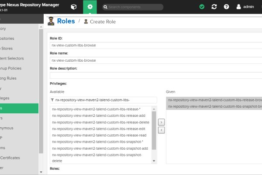
Task: Select custom-libs-snapshot-add privilege
Action: pos(100,148)
